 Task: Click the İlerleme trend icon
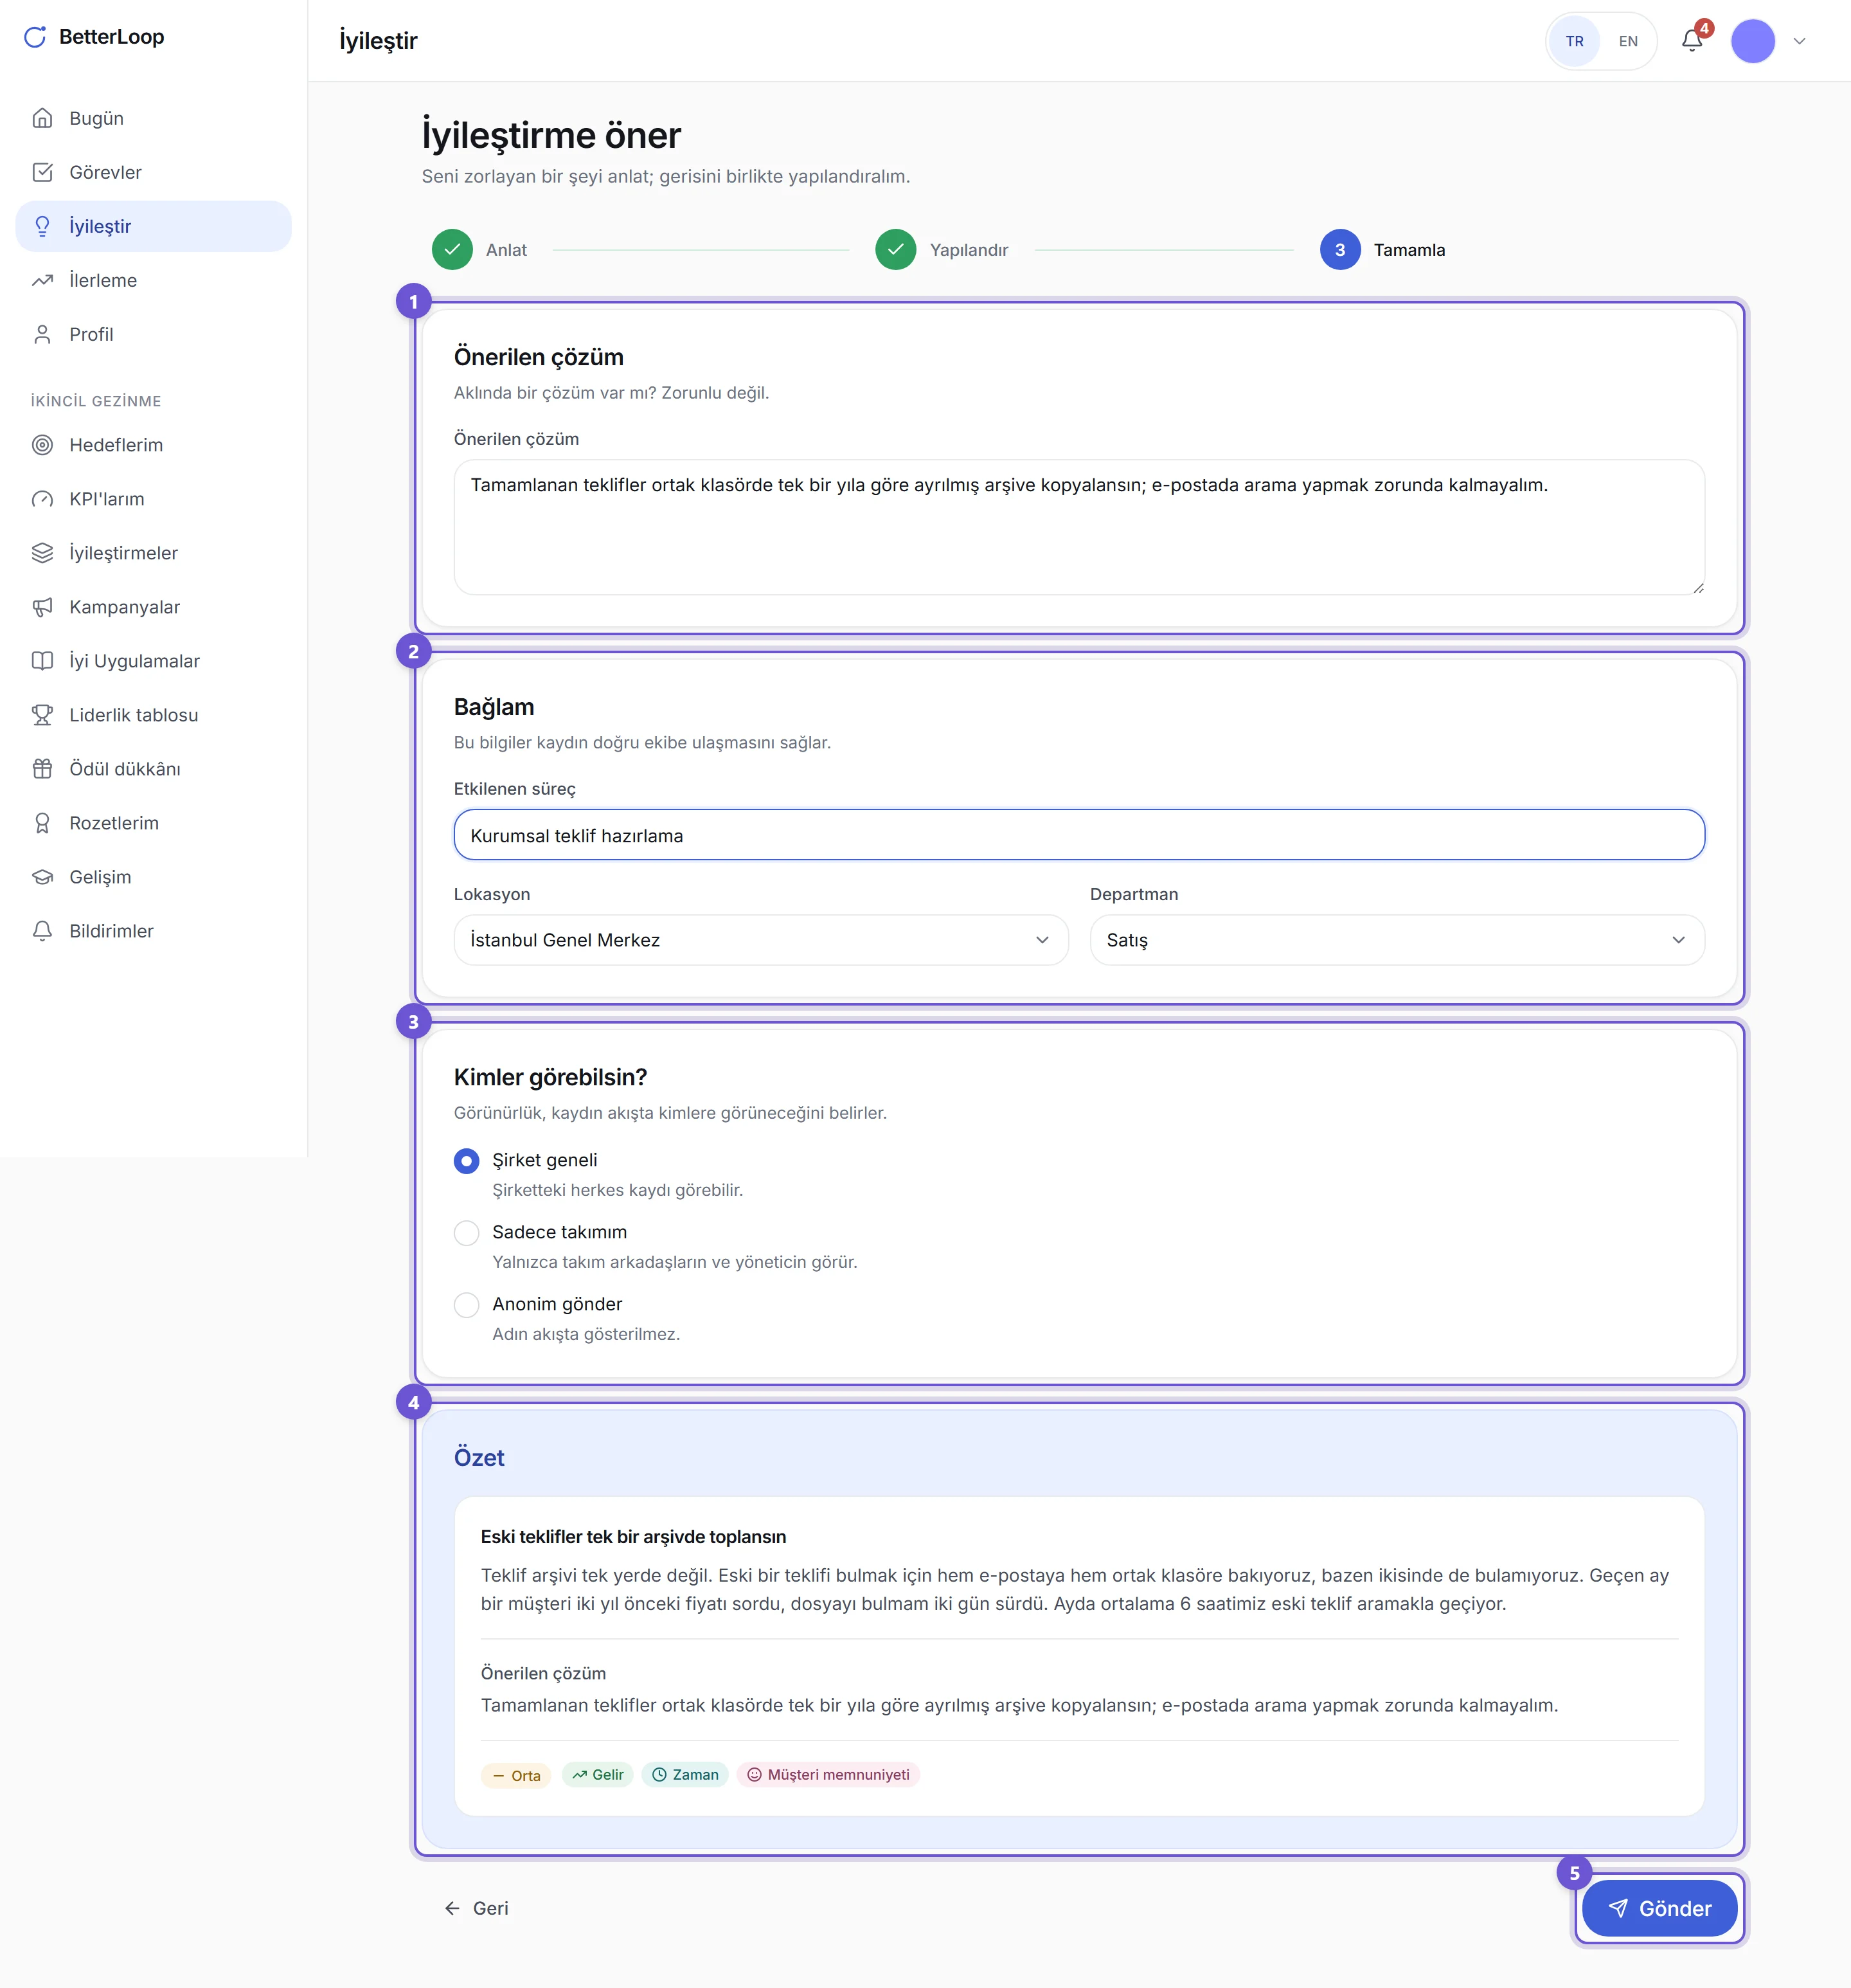click(42, 280)
